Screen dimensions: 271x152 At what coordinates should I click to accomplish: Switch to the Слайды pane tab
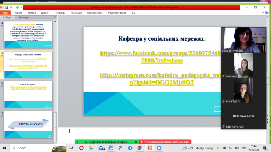point(7,17)
